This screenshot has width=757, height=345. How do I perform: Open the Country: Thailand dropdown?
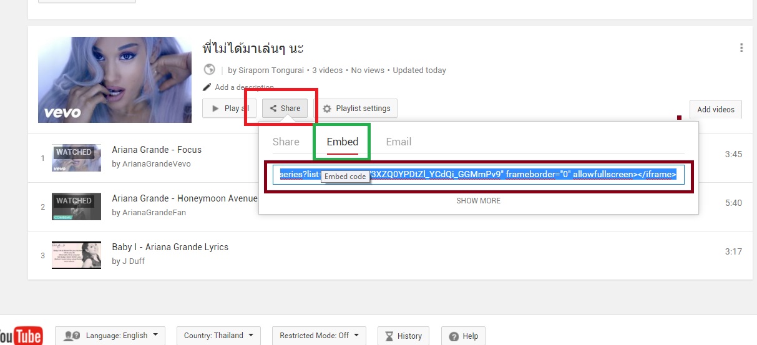[218, 336]
